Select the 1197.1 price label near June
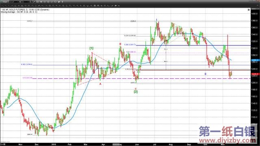This screenshot has width=260, height=146. (x=133, y=83)
